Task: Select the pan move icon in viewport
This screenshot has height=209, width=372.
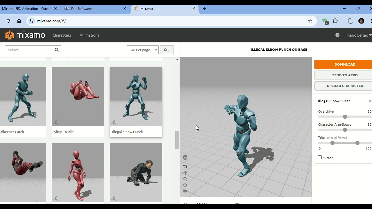Action: tap(185, 173)
